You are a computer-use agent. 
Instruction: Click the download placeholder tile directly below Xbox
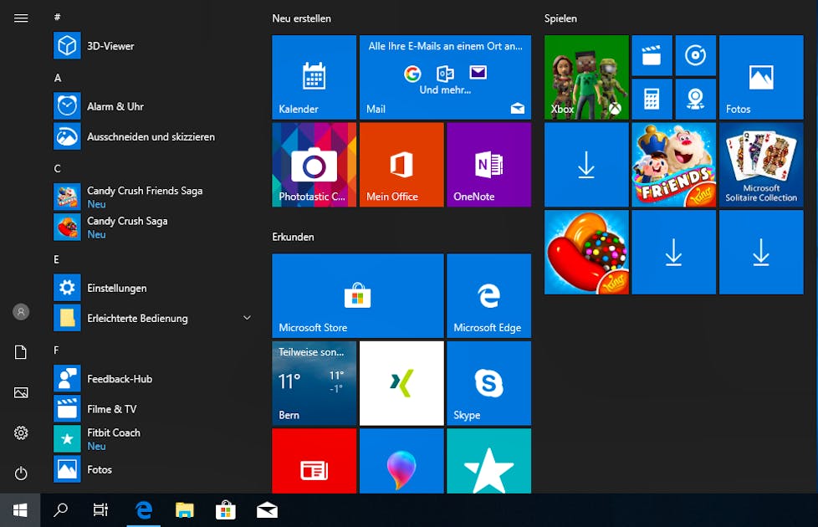click(x=586, y=165)
